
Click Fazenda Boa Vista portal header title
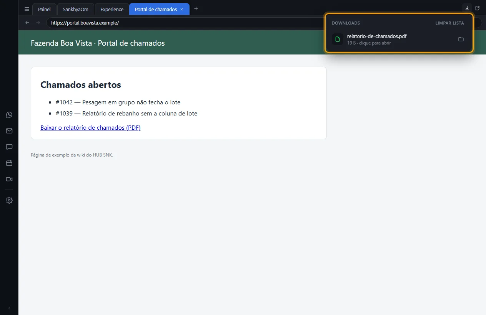[98, 43]
